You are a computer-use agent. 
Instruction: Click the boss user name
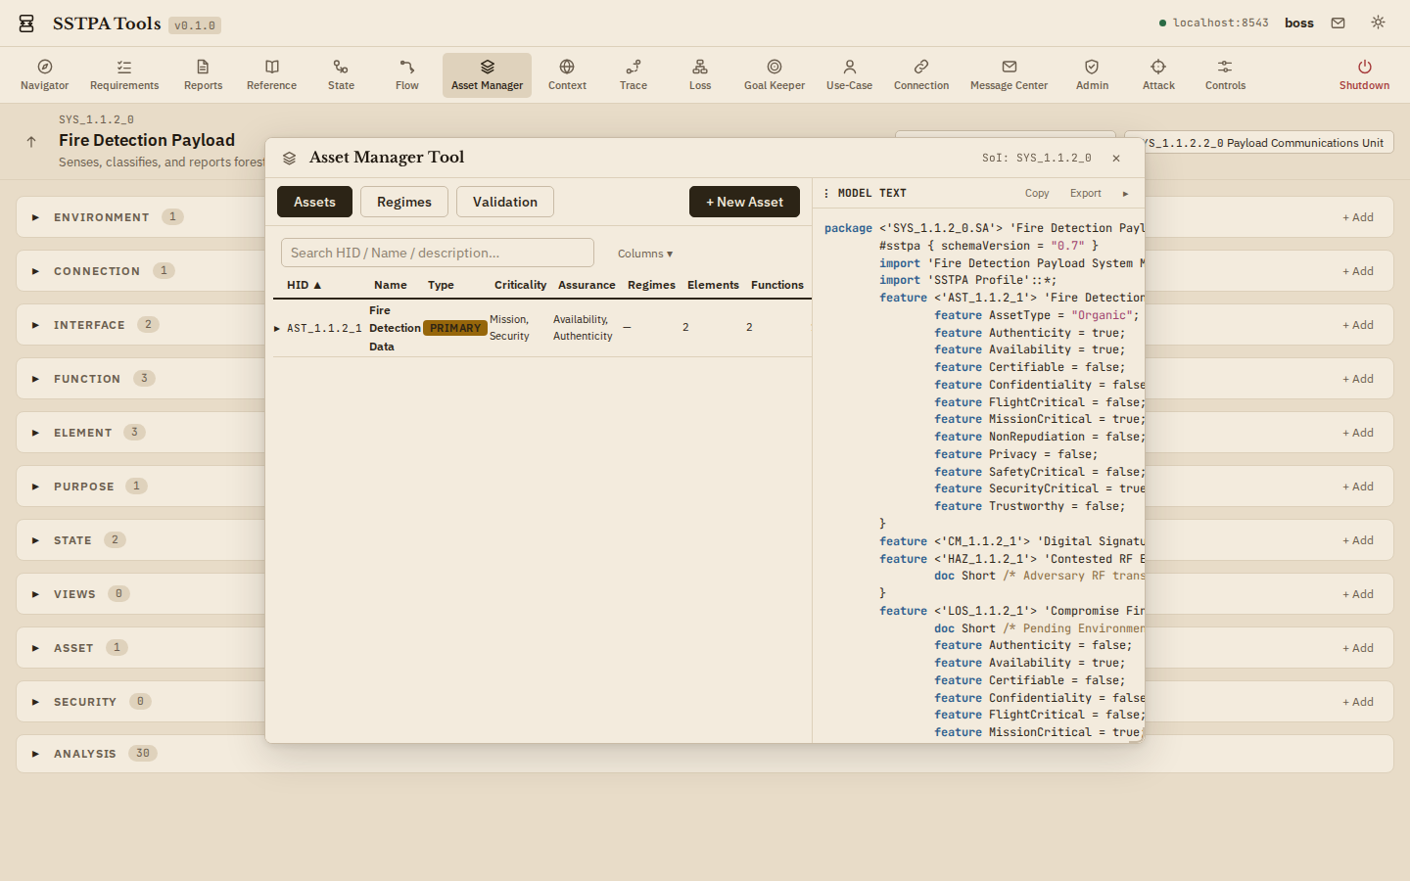tap(1299, 23)
